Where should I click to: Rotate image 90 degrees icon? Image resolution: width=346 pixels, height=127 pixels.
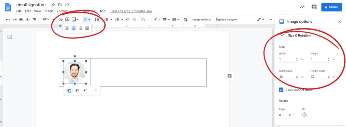[304, 115]
